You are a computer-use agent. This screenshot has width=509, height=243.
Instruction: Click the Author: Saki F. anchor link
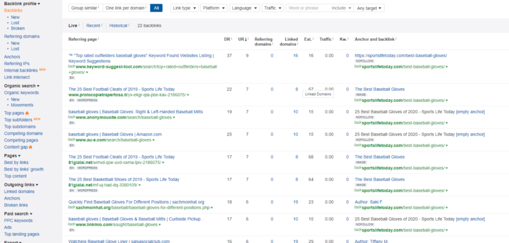pos(369,202)
